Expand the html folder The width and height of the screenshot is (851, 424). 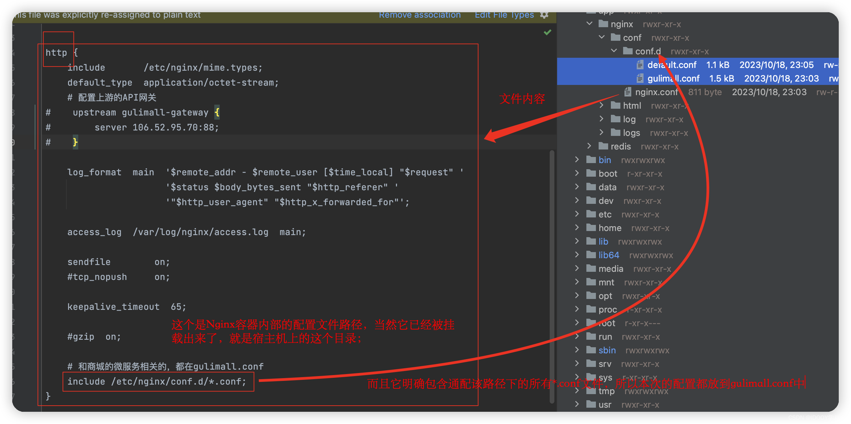602,105
